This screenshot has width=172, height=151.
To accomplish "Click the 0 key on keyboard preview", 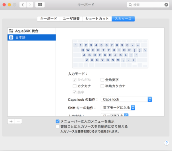I will [x=127, y=45].
